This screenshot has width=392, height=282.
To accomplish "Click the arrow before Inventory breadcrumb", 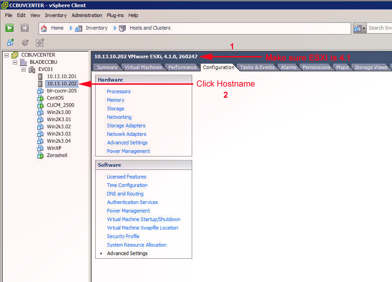I will click(x=71, y=28).
